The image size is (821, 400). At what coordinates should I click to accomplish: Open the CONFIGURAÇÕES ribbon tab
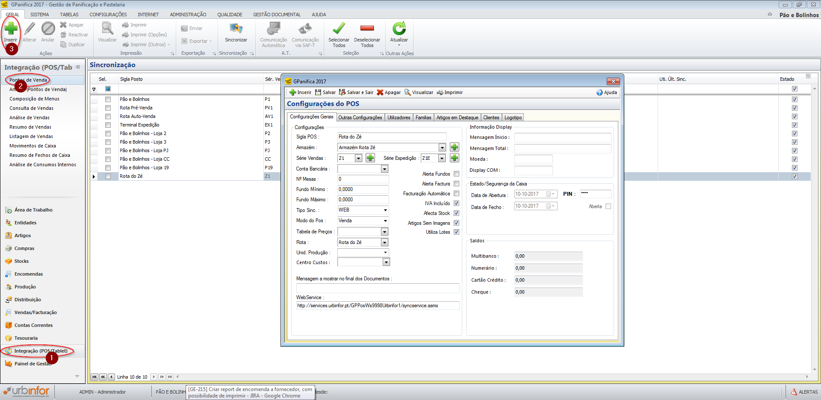click(x=108, y=15)
